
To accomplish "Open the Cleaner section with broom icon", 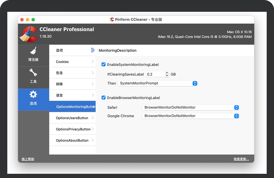I will 33,55.
